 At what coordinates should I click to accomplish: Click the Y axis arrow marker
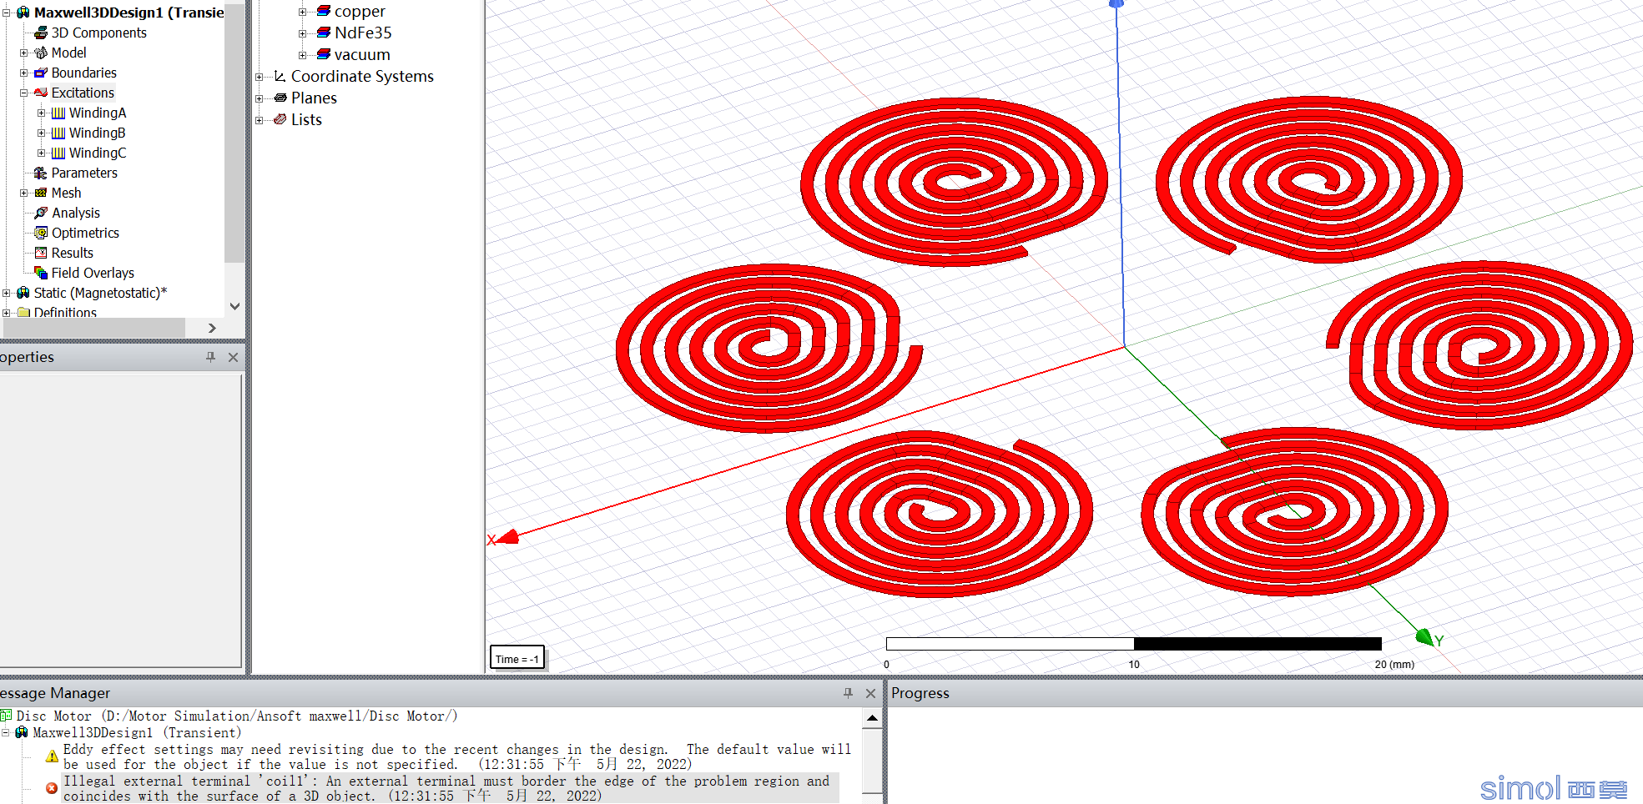[x=1425, y=638]
